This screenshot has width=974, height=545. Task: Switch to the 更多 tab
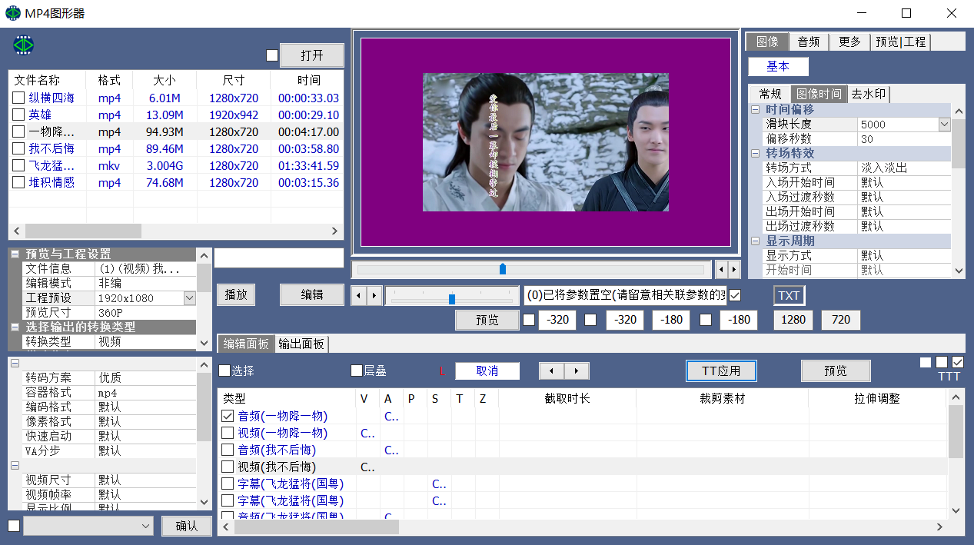pyautogui.click(x=849, y=42)
